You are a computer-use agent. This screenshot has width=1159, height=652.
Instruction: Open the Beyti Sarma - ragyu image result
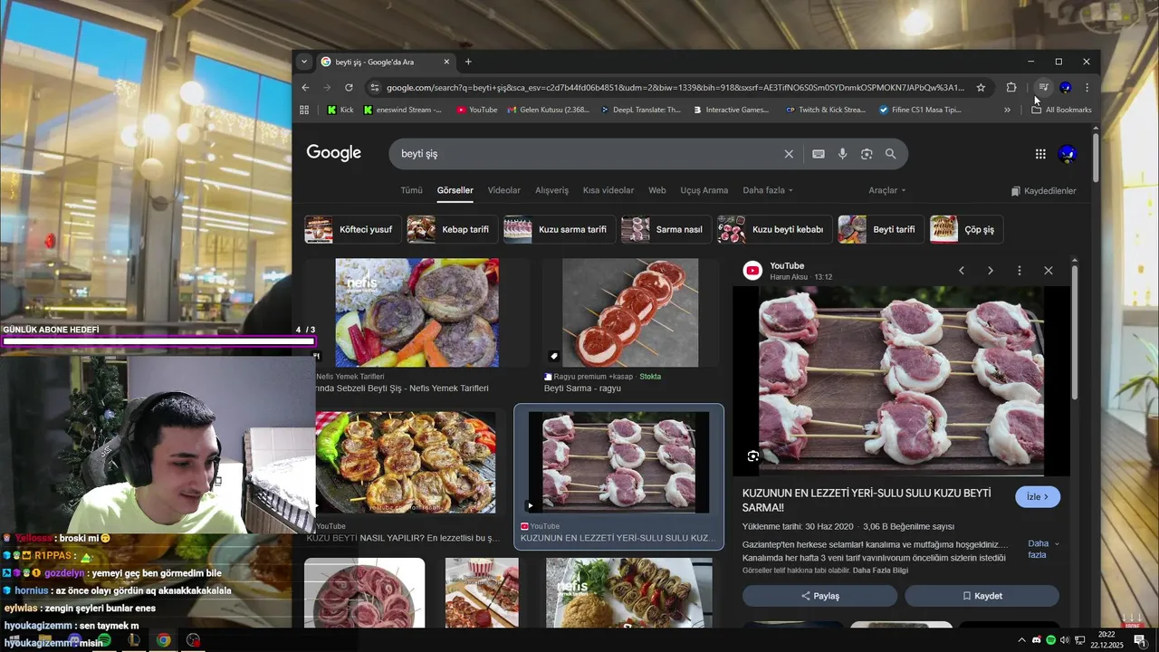click(630, 312)
